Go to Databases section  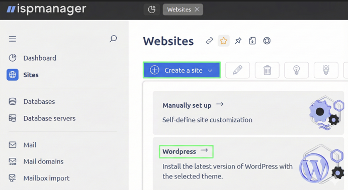(x=39, y=102)
